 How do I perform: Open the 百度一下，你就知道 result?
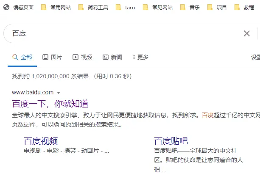[x=50, y=104]
